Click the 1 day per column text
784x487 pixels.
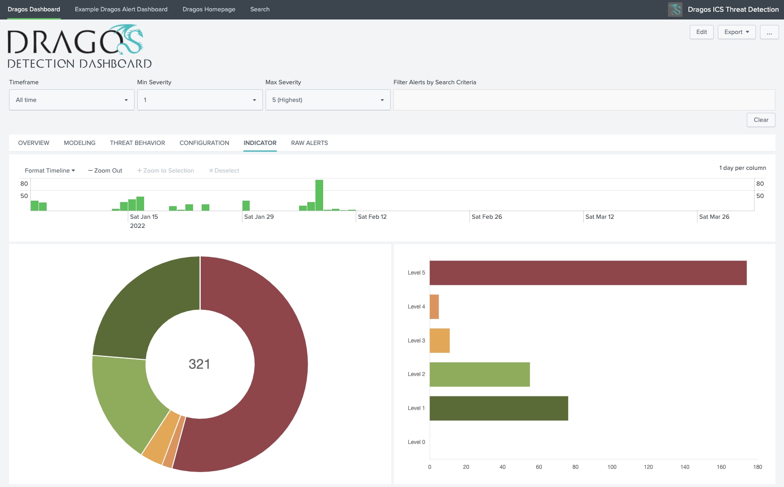tap(742, 168)
